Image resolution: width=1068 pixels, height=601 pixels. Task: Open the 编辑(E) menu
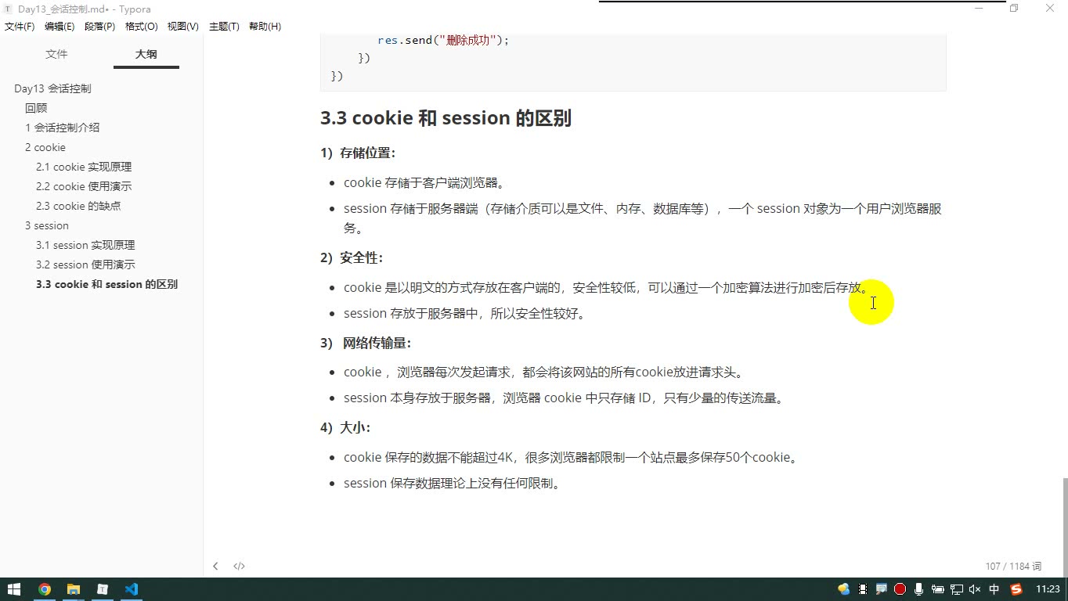coord(60,27)
